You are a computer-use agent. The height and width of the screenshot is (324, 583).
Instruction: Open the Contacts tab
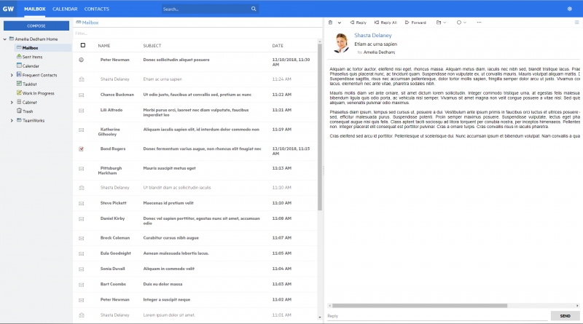point(97,9)
